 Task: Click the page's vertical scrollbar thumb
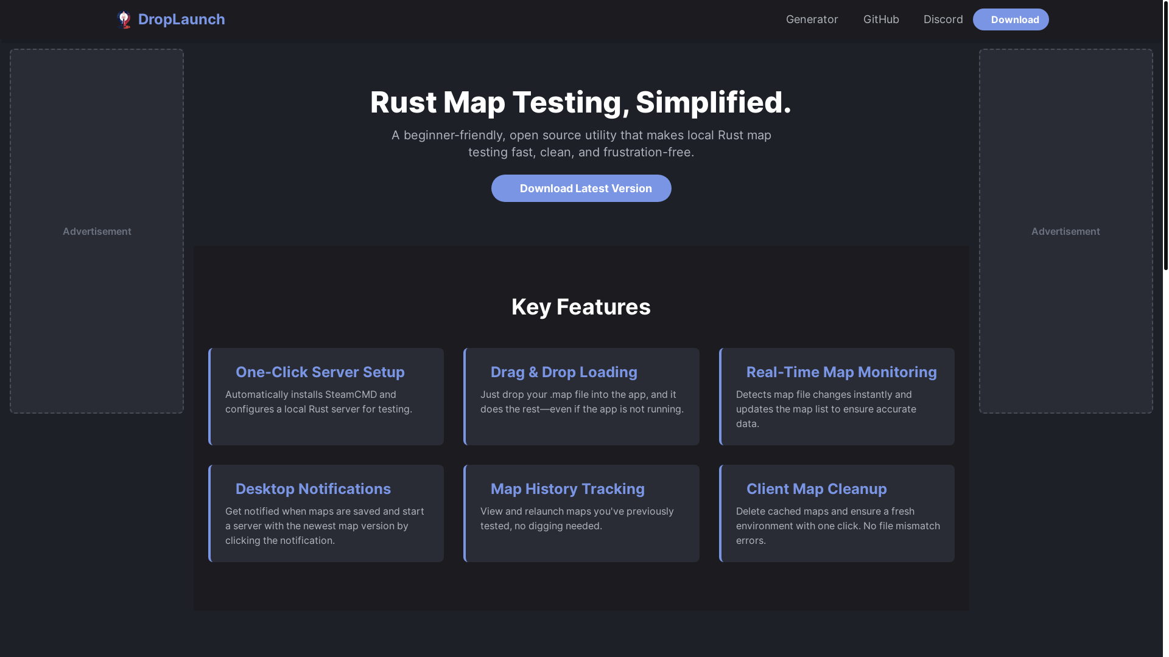coord(1165,135)
